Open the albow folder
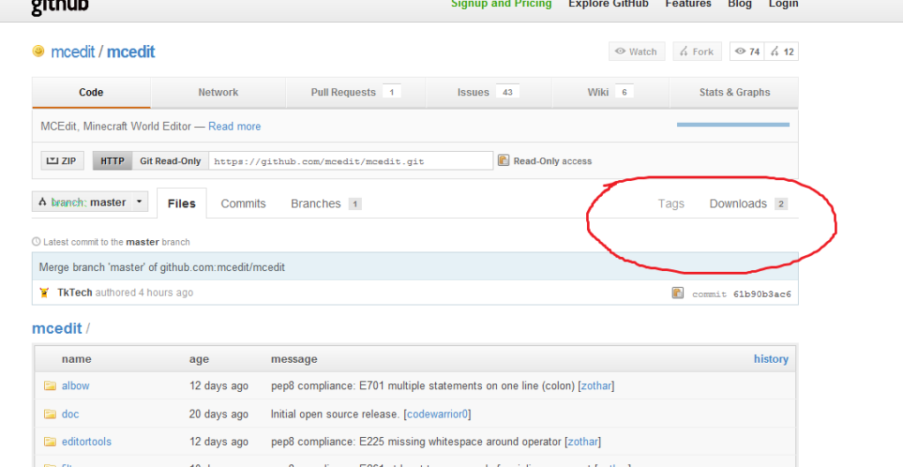Image resolution: width=903 pixels, height=467 pixels. (x=75, y=385)
